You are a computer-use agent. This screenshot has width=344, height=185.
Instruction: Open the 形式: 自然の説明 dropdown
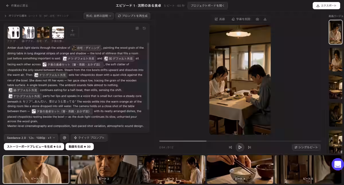click(x=99, y=16)
